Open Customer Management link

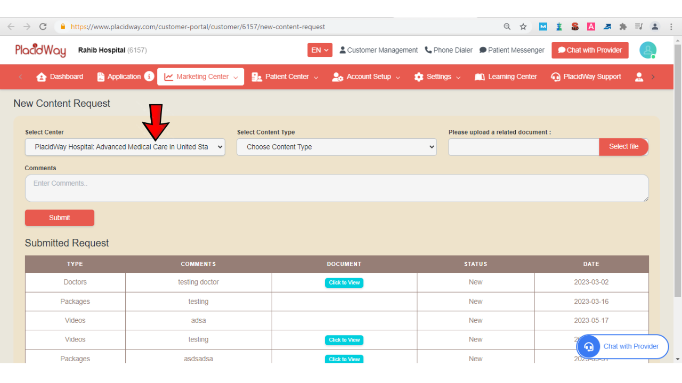coord(378,50)
